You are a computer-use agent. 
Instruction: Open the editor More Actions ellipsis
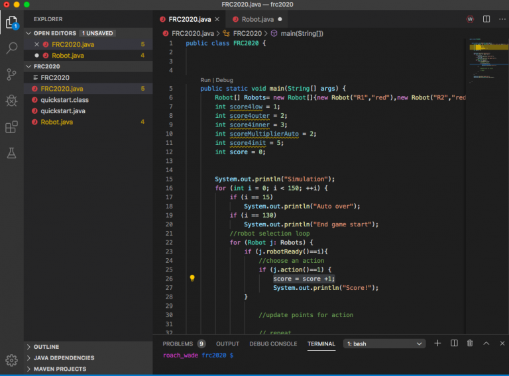pos(502,19)
